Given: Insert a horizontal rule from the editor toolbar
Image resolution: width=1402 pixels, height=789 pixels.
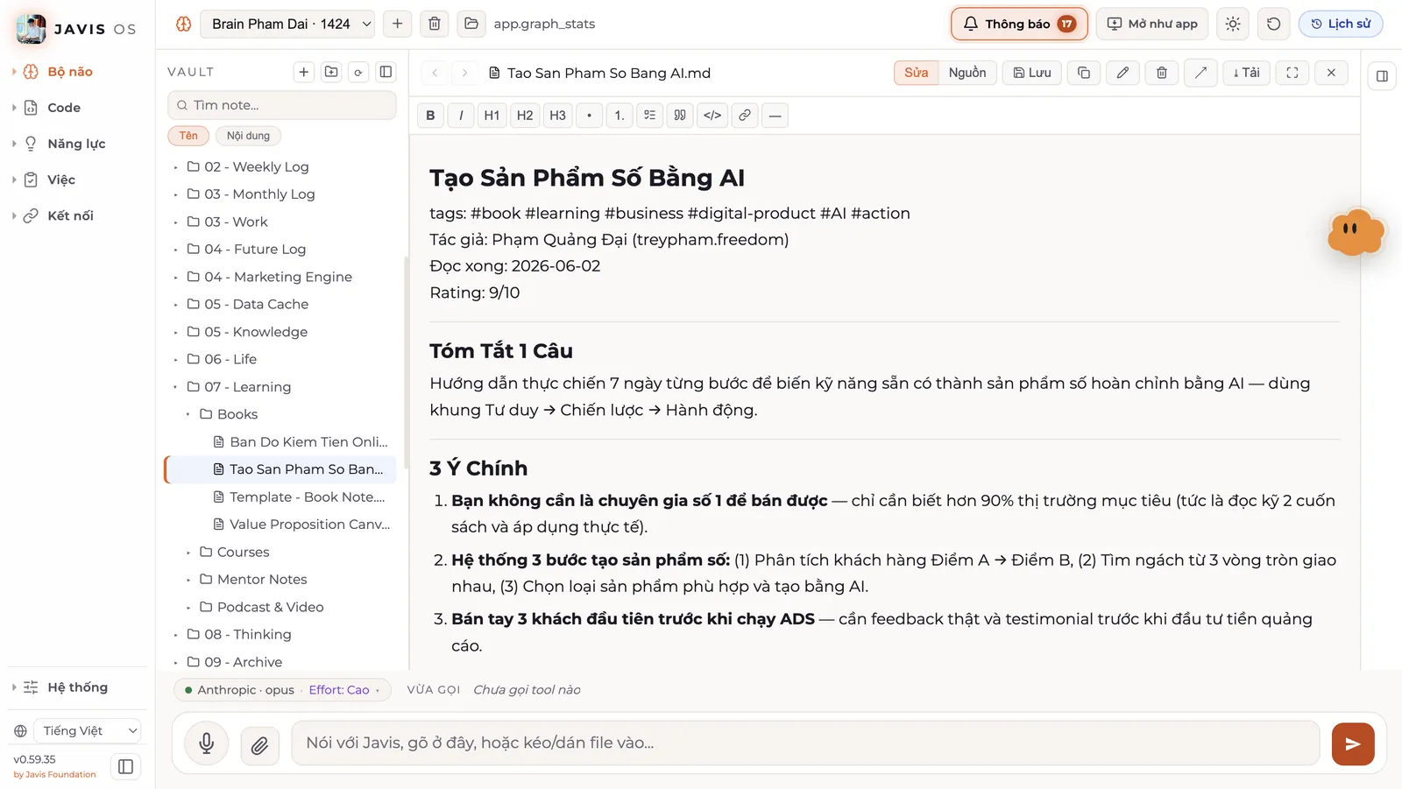Looking at the screenshot, I should tap(775, 115).
